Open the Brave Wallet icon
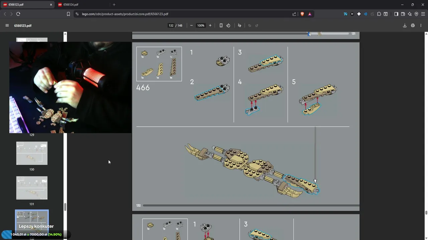The width and height of the screenshot is (428, 240). [x=403, y=14]
